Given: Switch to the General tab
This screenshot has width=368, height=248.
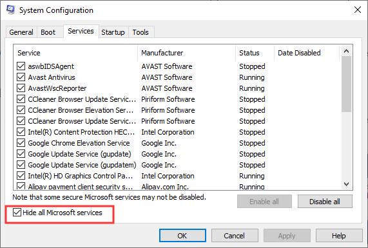Looking at the screenshot, I should click(21, 32).
